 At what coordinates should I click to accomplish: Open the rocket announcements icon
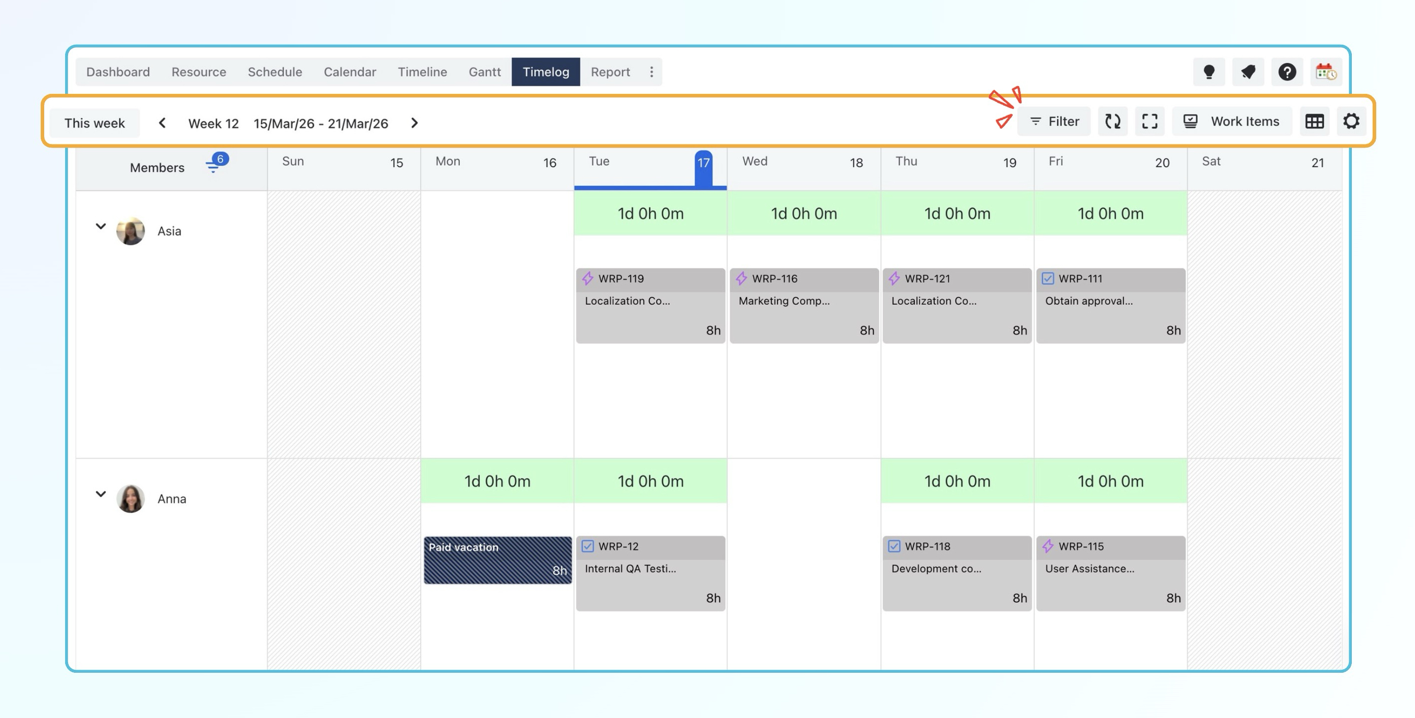tap(1248, 72)
